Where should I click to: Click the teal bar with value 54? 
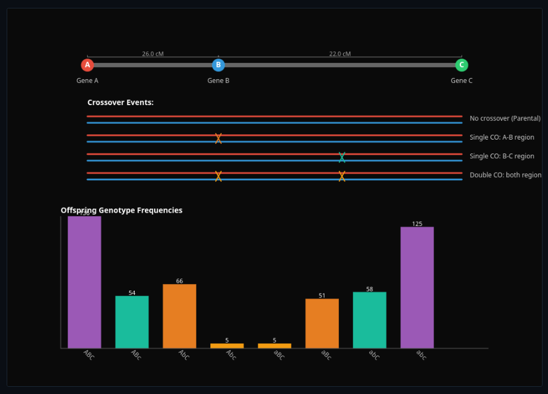coord(132,321)
